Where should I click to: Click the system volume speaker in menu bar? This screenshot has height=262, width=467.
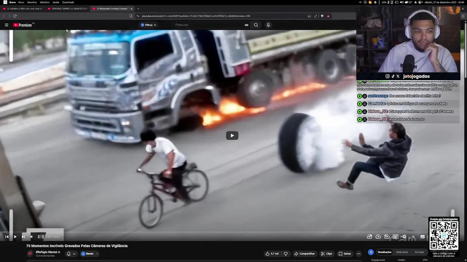(x=402, y=2)
